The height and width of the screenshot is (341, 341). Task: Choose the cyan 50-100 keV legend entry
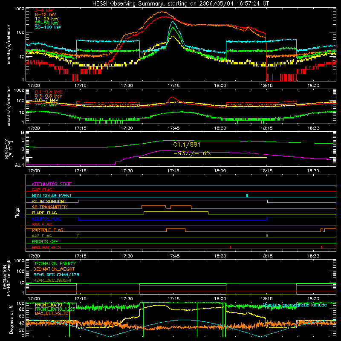point(48,27)
